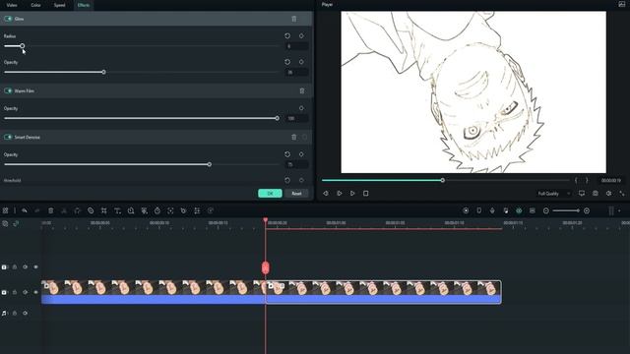
Task: Play the preview video
Action: click(x=352, y=194)
